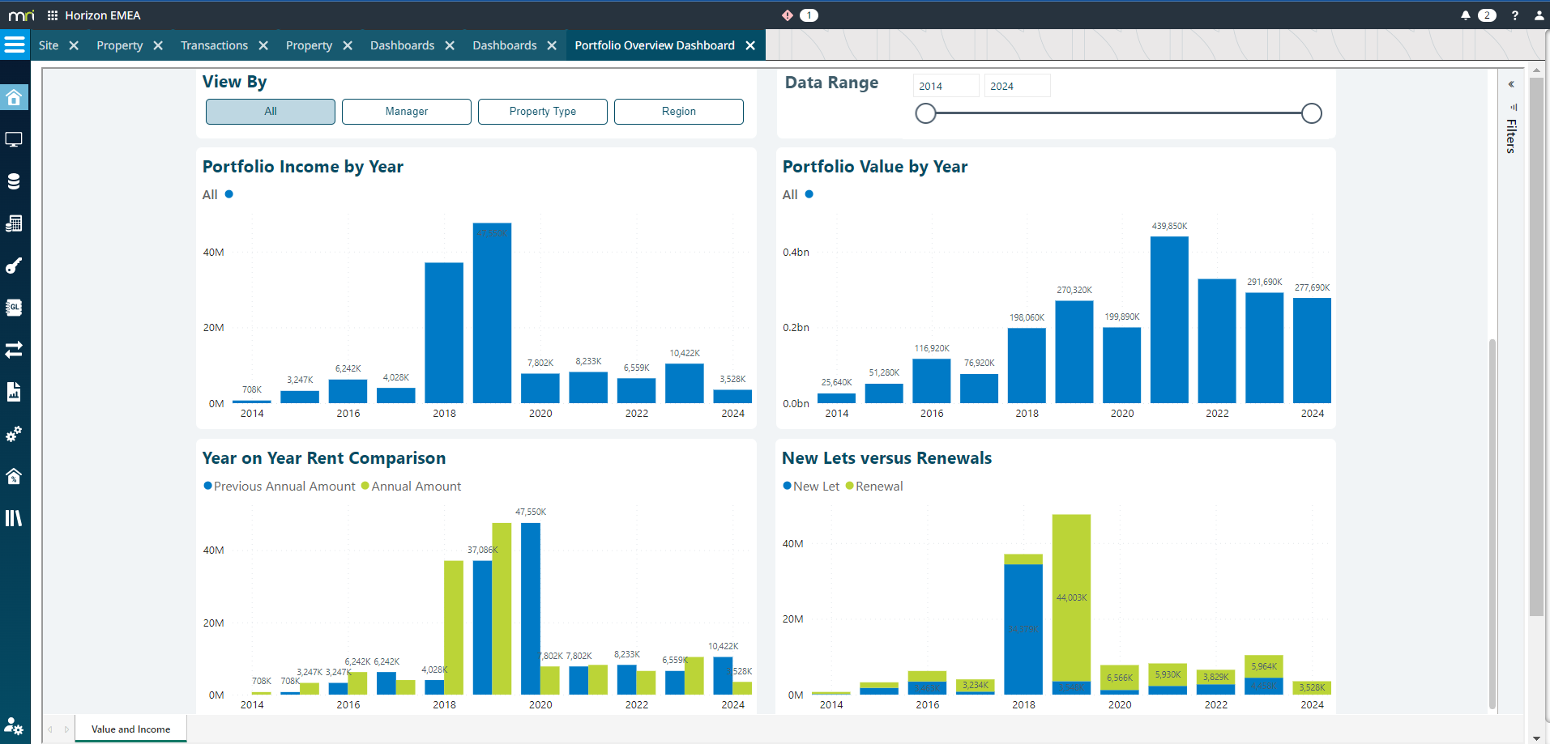Click the database icon in the left sidebar
The width and height of the screenshot is (1550, 744).
[x=15, y=181]
